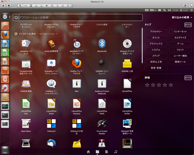Viewport: 194px width, 155px height.
Task: Toggle 科学＆工学 type filter
Action: click(x=156, y=62)
